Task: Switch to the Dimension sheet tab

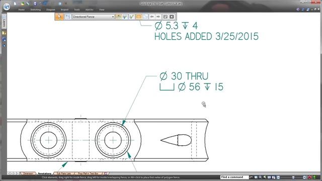Action: [x=28, y=173]
